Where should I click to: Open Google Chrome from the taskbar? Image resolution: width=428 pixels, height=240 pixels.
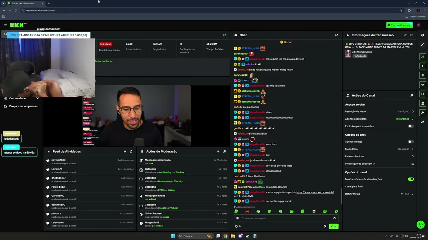tap(225, 236)
